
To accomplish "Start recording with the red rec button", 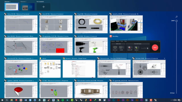I will point(155,47).
